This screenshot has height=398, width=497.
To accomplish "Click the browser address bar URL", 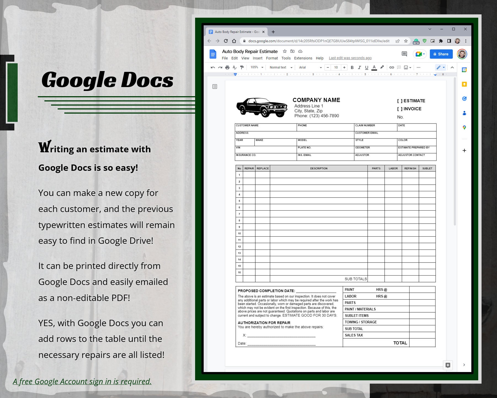I will click(319, 41).
